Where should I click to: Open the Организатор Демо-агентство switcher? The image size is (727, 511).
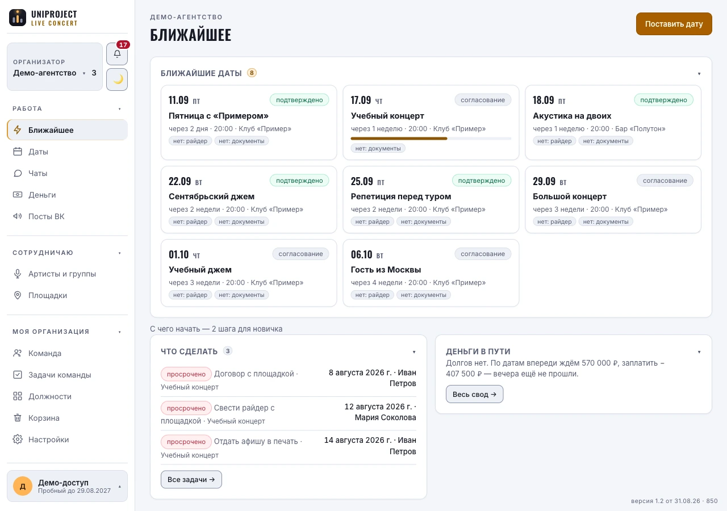[x=55, y=67]
